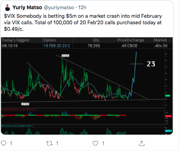The height and width of the screenshot is (151, 180).
Task: Open Yuriy Matso's profile avatar
Action: click(7, 8)
